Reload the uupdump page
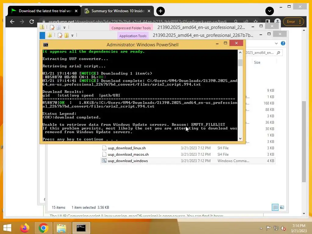 coord(32,22)
